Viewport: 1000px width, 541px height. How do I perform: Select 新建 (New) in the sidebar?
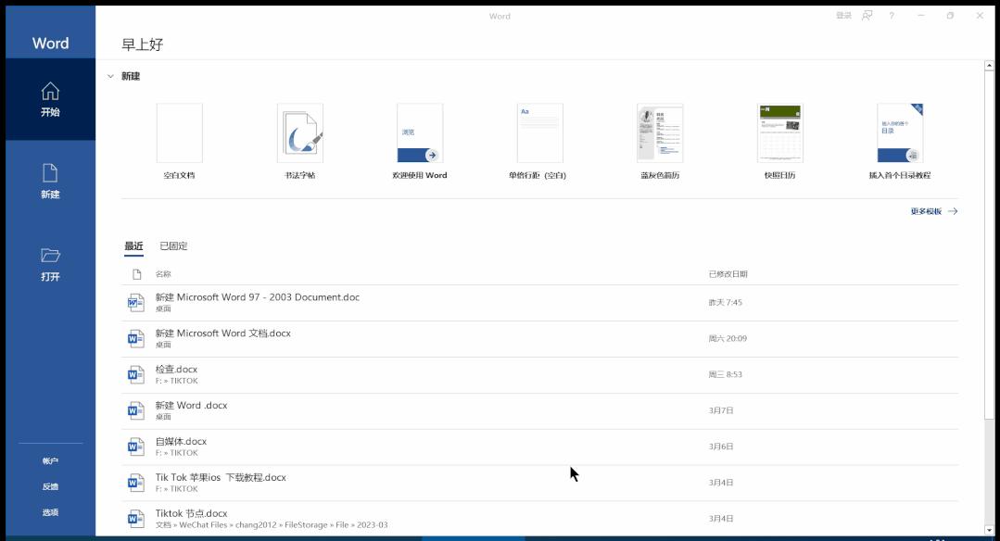[50, 176]
